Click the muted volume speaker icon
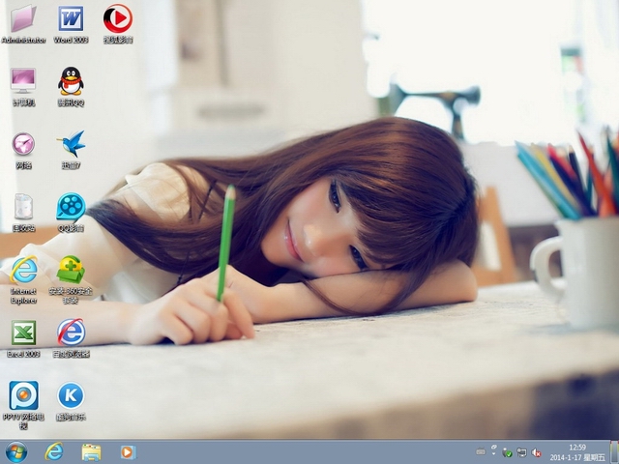 tap(536, 452)
